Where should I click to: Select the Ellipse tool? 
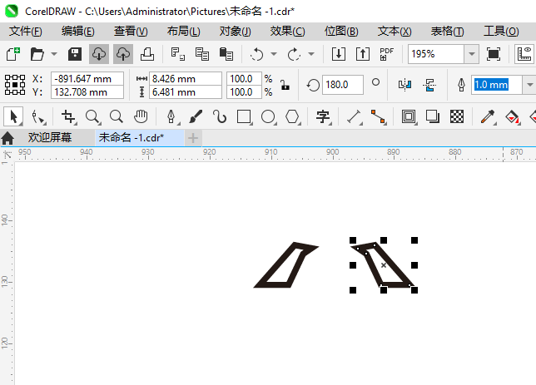point(268,117)
